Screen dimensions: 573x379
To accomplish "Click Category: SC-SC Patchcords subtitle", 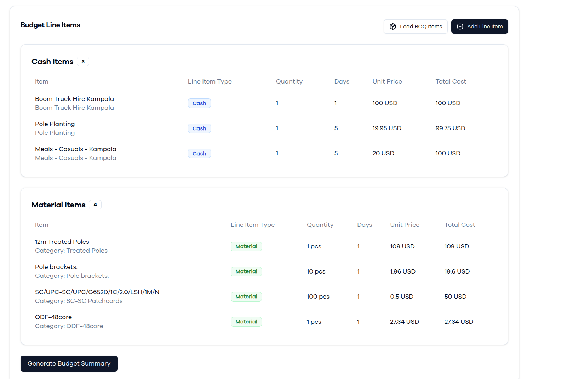I will coord(79,301).
